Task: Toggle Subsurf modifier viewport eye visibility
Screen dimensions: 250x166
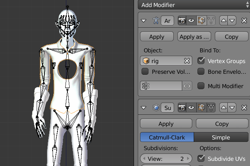Action: (191, 108)
